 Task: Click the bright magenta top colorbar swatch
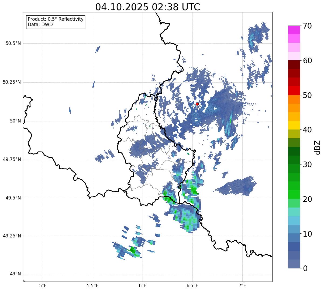click(x=294, y=30)
